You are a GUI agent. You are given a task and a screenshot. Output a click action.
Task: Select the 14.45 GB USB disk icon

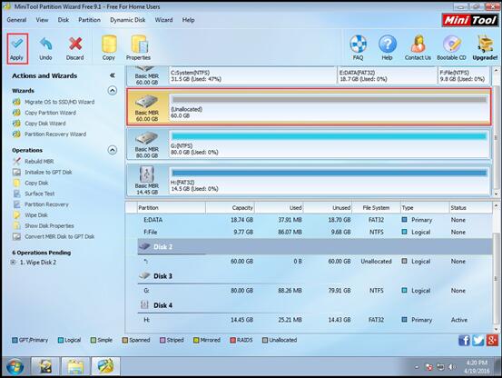click(x=147, y=174)
